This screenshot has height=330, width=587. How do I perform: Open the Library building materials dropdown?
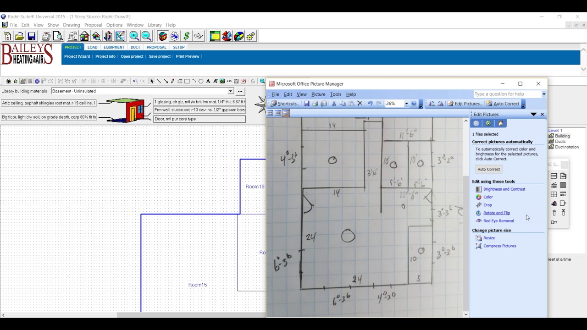tap(231, 91)
